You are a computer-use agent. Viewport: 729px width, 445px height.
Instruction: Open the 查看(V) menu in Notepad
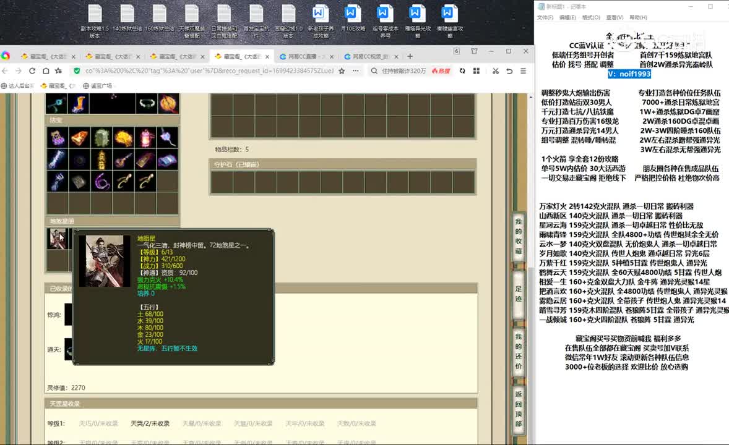point(615,17)
